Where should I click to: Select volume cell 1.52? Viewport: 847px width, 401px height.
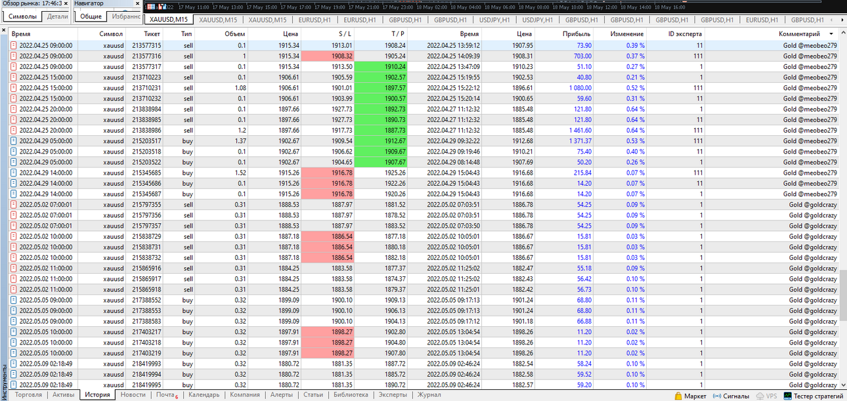click(239, 173)
